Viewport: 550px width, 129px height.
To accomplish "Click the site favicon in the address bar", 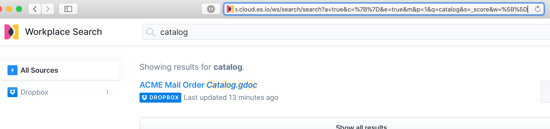I will click(x=230, y=9).
